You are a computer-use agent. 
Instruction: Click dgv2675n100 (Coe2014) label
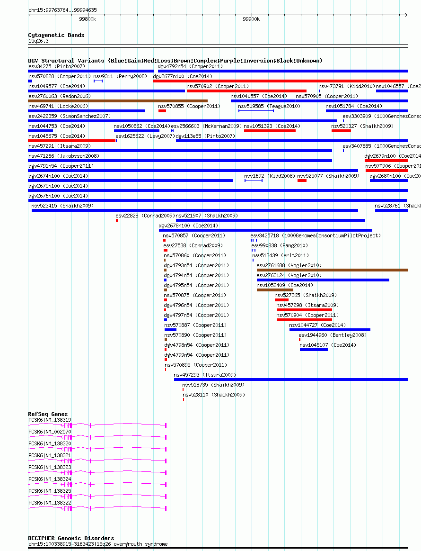click(x=58, y=186)
